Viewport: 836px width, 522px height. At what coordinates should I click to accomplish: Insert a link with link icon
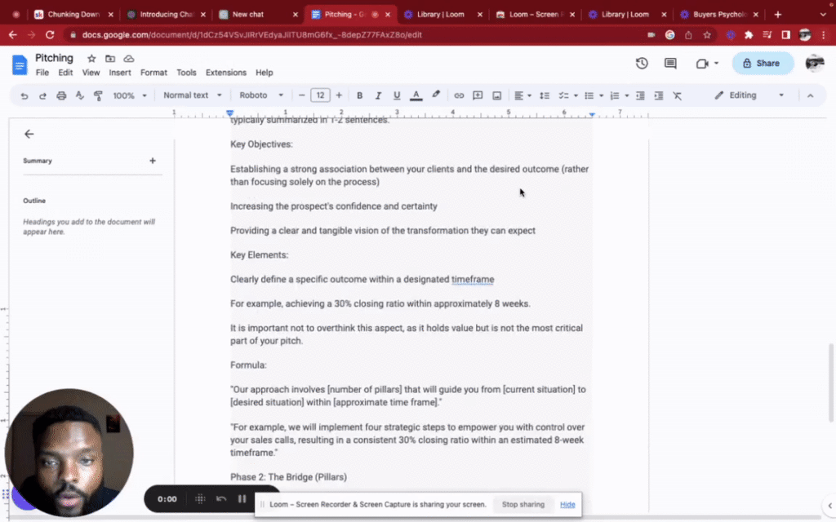coord(459,96)
